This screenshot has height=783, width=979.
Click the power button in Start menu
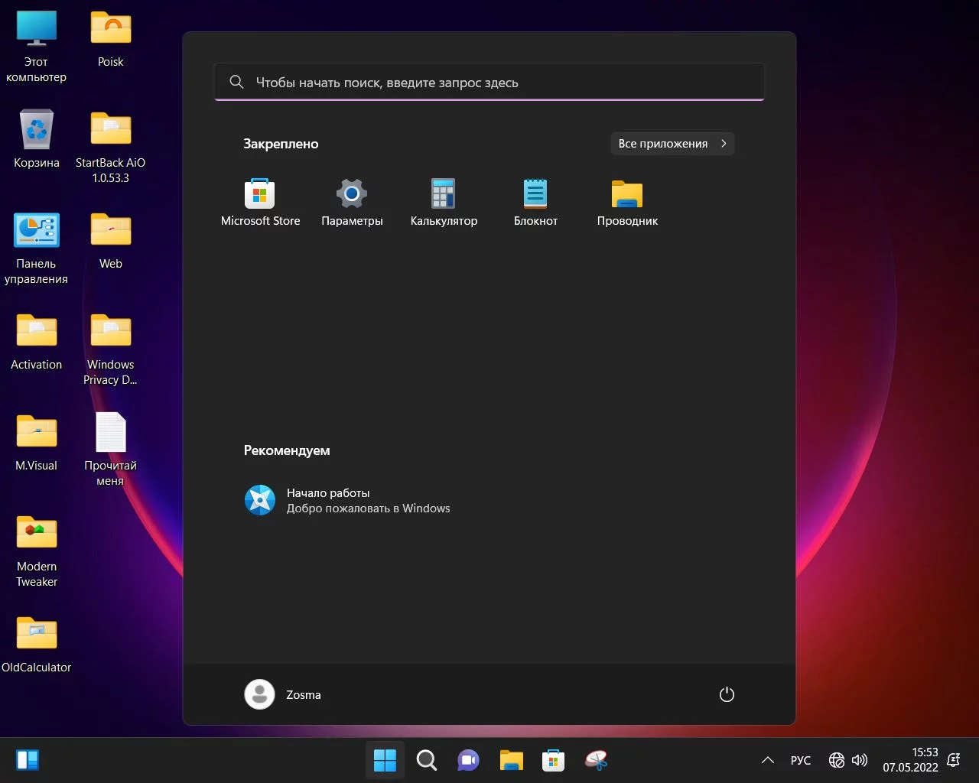point(727,694)
